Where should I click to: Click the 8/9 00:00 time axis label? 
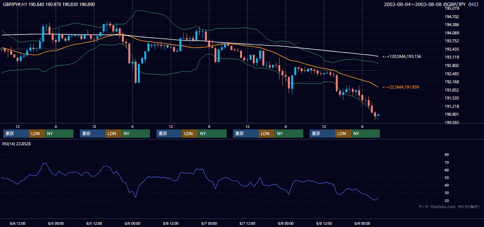point(362,224)
